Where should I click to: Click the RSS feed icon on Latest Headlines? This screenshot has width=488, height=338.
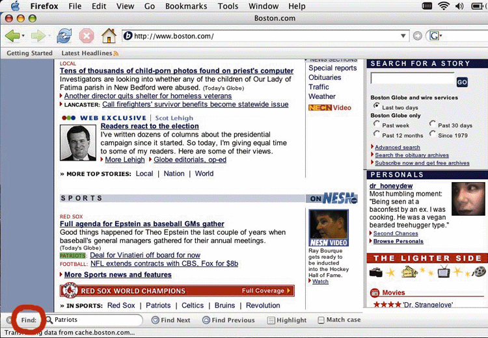(x=116, y=53)
